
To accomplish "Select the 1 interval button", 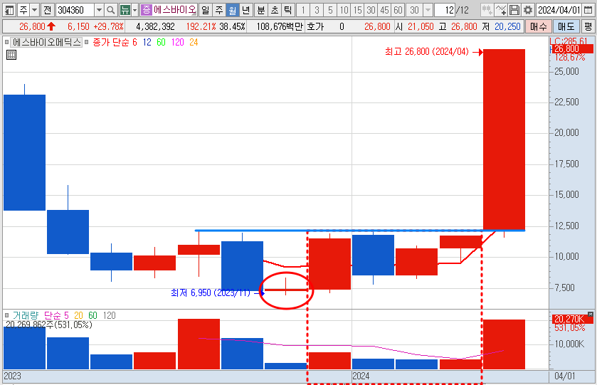I will coord(303,10).
